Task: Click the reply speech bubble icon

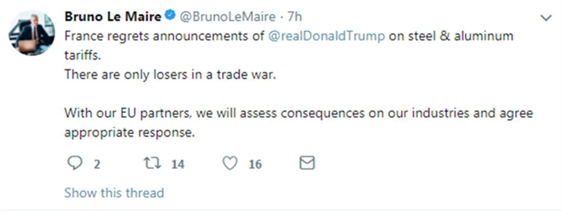Action: [x=75, y=163]
